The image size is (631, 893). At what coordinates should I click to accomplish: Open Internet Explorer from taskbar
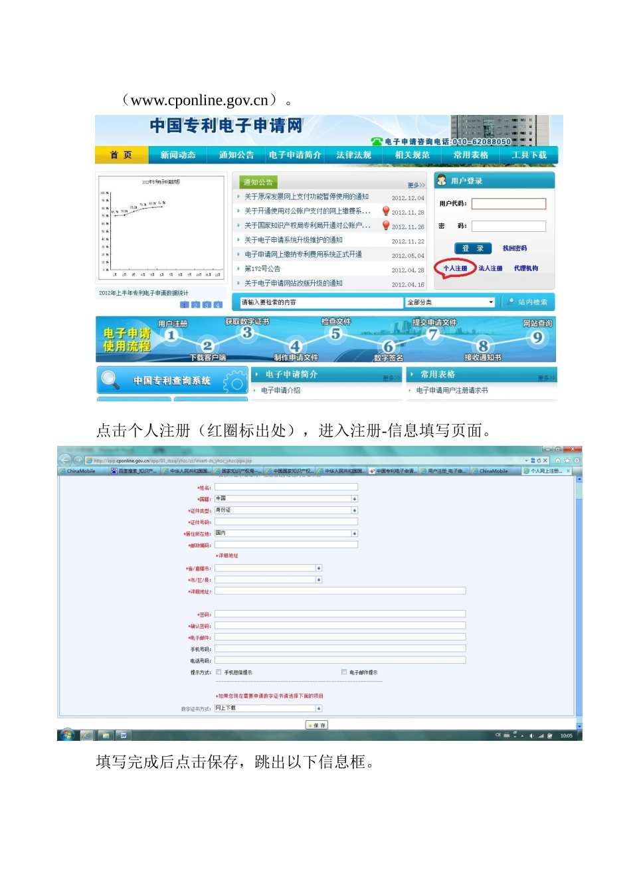click(87, 736)
